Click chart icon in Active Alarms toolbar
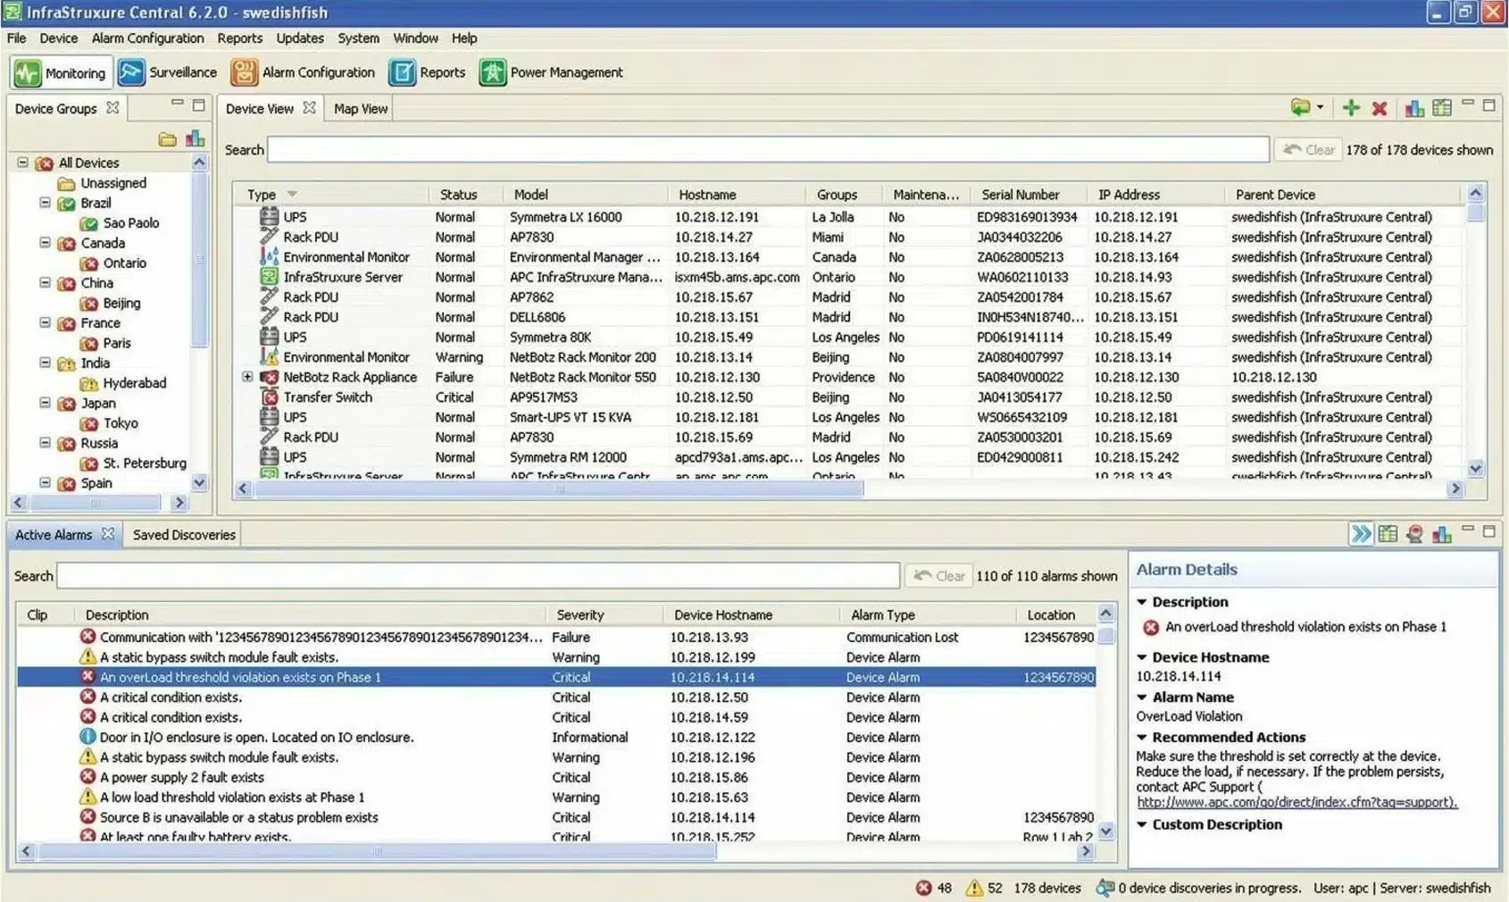The image size is (1509, 902). pos(1442,534)
